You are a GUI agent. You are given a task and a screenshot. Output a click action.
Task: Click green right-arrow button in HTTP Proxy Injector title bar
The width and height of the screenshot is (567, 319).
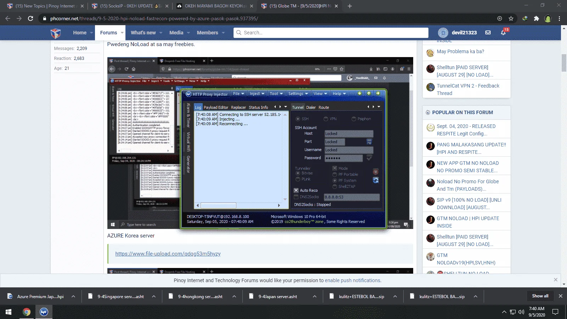(x=378, y=94)
